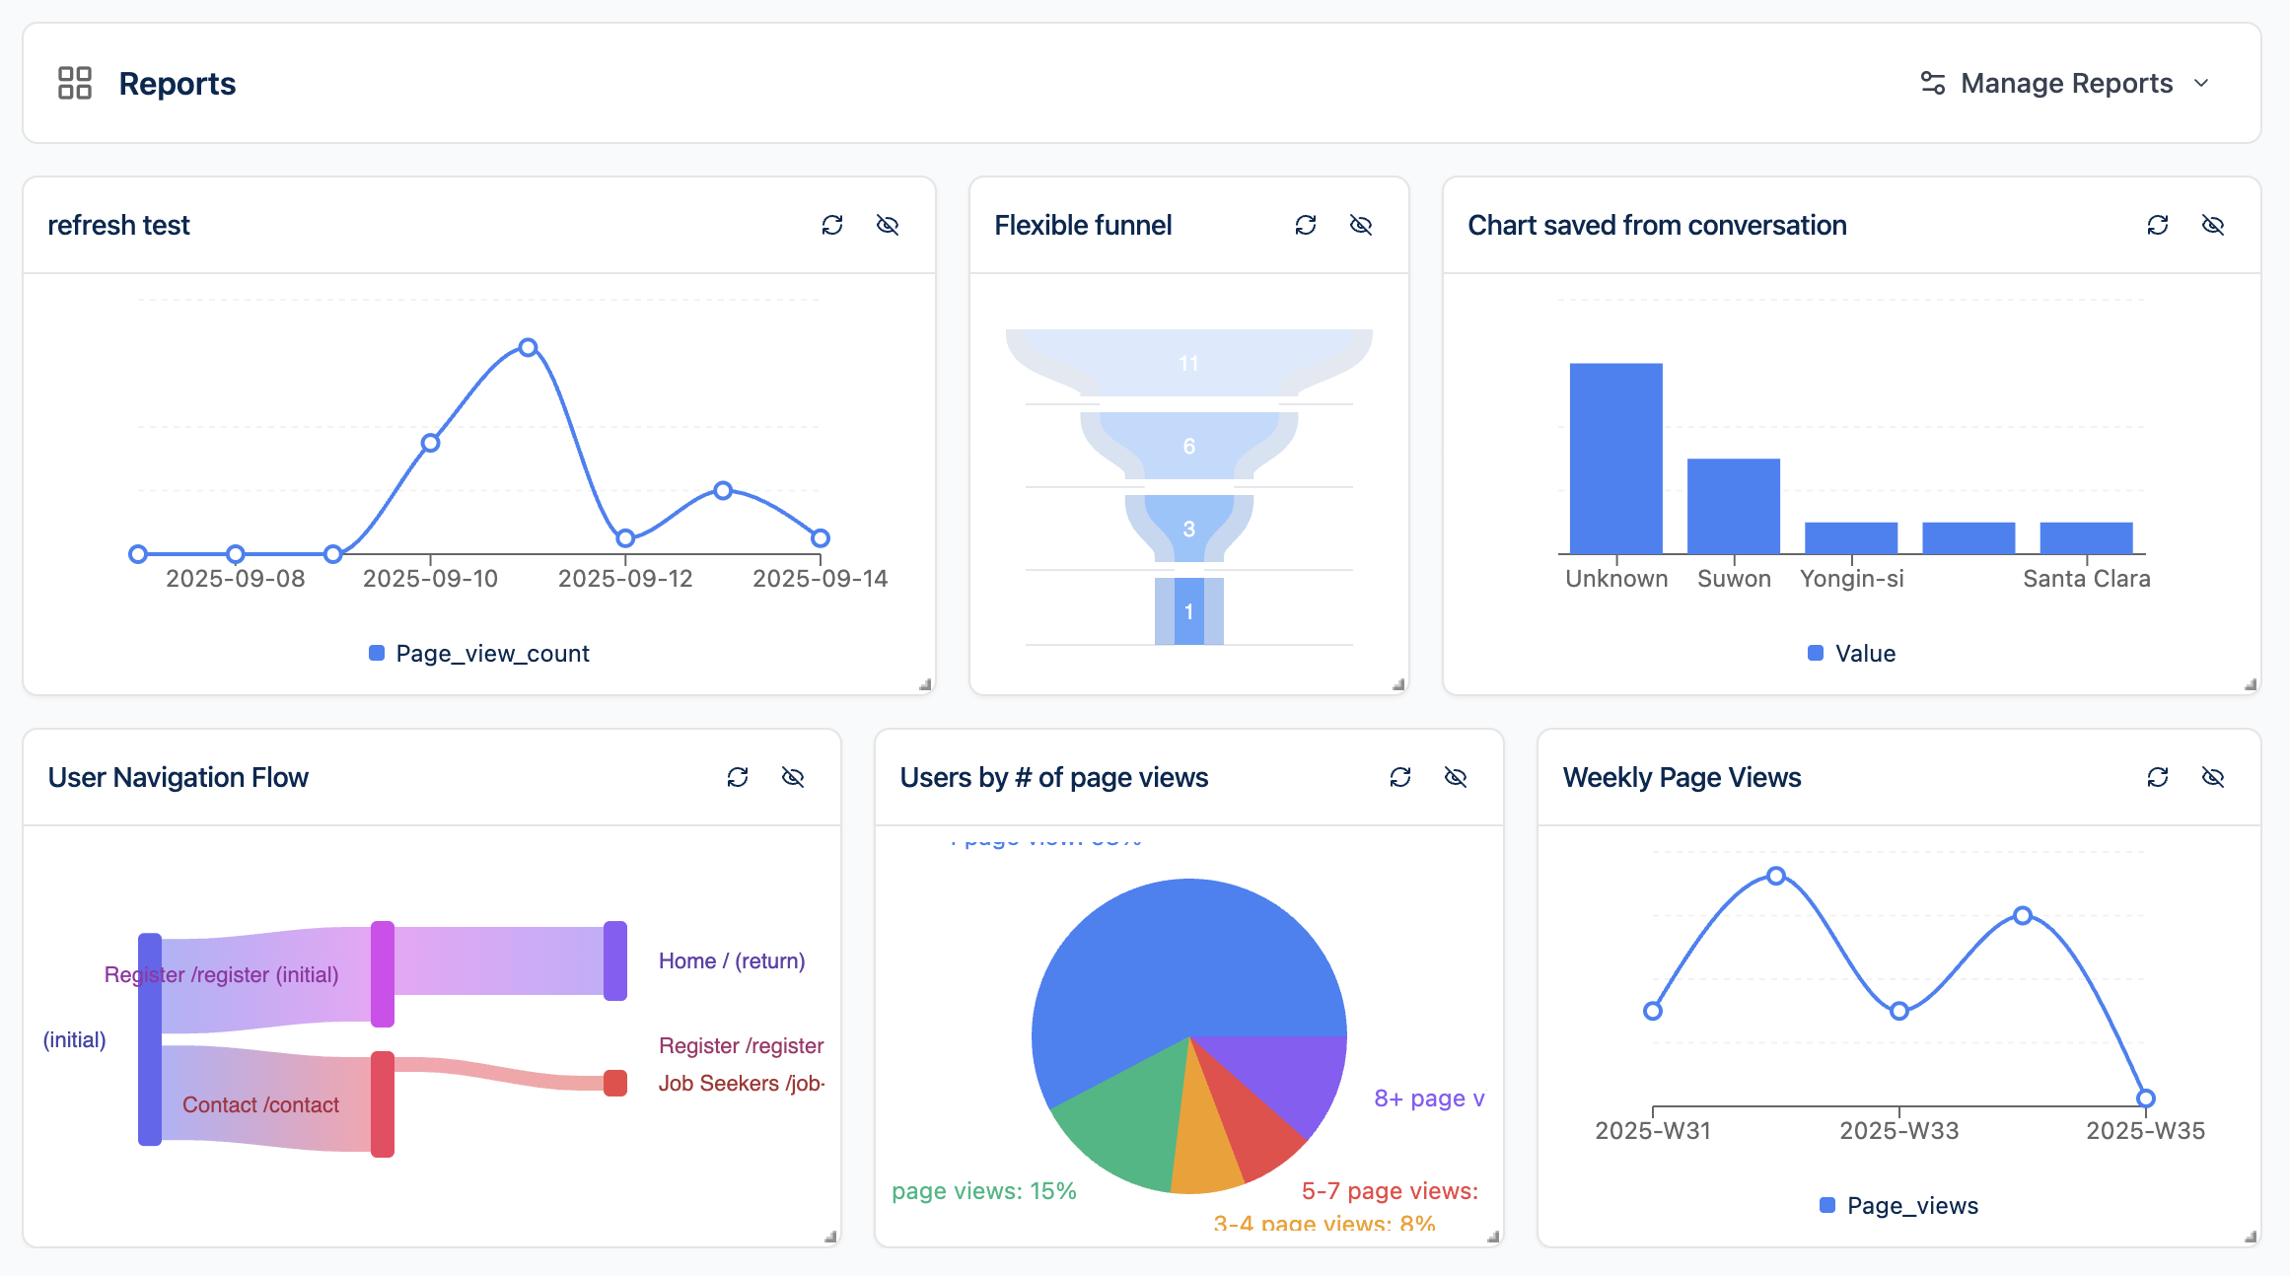Refresh the User Navigation Flow chart
Viewport: 2290px width, 1276px height.
(738, 777)
